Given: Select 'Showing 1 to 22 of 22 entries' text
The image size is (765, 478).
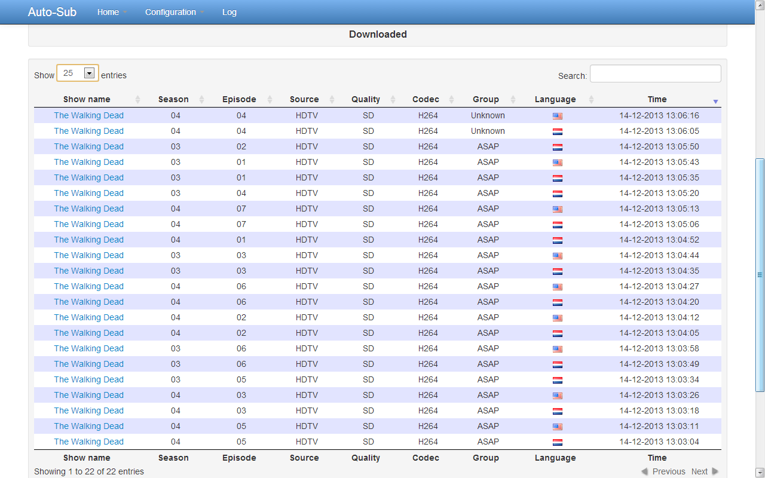Looking at the screenshot, I should [89, 471].
